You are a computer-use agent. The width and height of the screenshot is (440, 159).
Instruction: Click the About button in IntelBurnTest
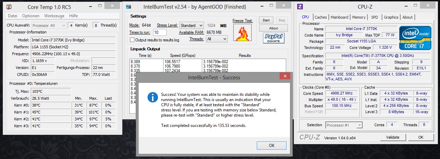[273, 28]
